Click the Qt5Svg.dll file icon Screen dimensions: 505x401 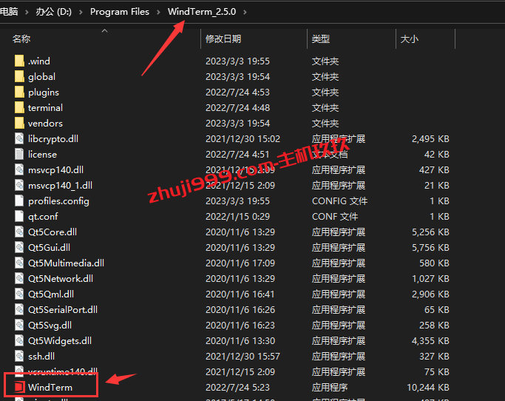click(x=19, y=325)
